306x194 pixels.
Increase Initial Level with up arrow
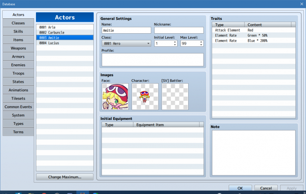pos(175,42)
